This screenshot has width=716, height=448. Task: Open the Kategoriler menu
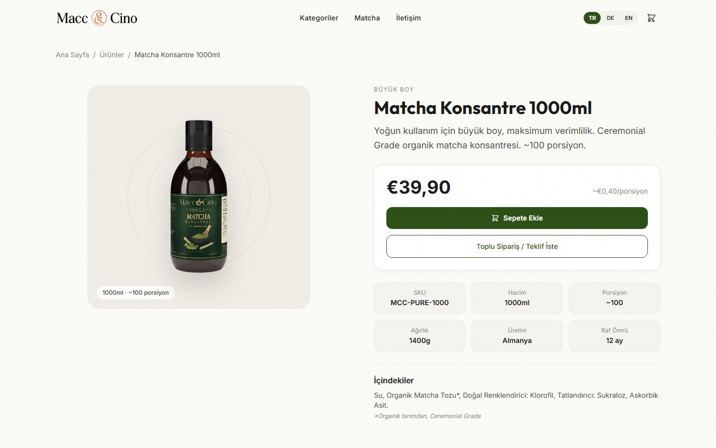[x=319, y=18]
